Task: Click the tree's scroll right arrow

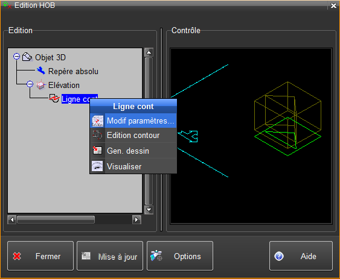Action: (x=136, y=220)
